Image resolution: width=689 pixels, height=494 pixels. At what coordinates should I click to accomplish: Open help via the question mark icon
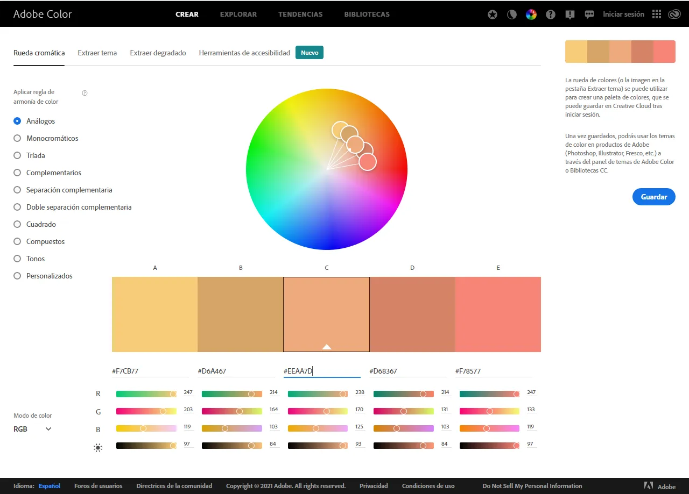click(551, 15)
